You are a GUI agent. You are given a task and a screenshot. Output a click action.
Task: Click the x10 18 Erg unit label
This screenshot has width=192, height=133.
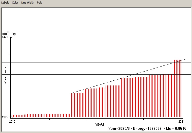click(9, 33)
